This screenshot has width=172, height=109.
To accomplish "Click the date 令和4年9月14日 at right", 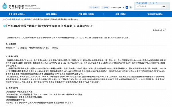I will click(x=159, y=30).
